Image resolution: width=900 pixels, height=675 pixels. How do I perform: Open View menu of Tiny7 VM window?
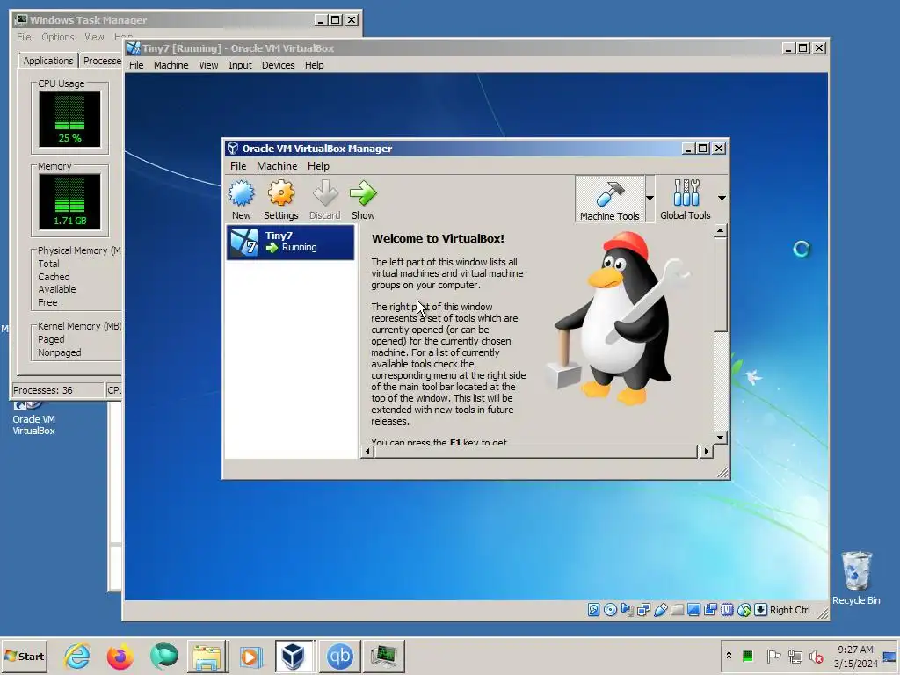pos(207,65)
